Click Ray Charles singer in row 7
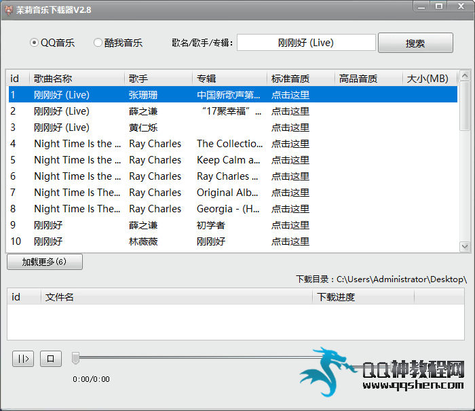Screen dimensions: 475x411 [155, 193]
